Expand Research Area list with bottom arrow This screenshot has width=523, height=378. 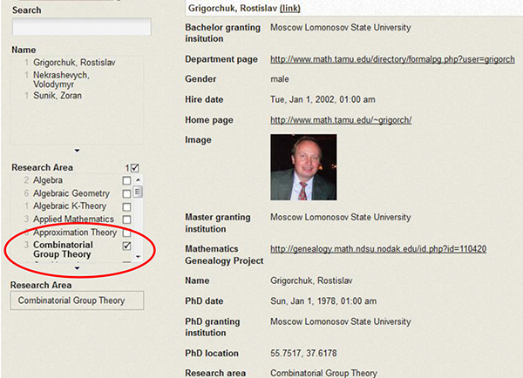[77, 268]
